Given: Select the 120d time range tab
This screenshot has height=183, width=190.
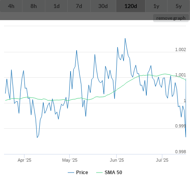Looking at the screenshot, I should pyautogui.click(x=131, y=6).
